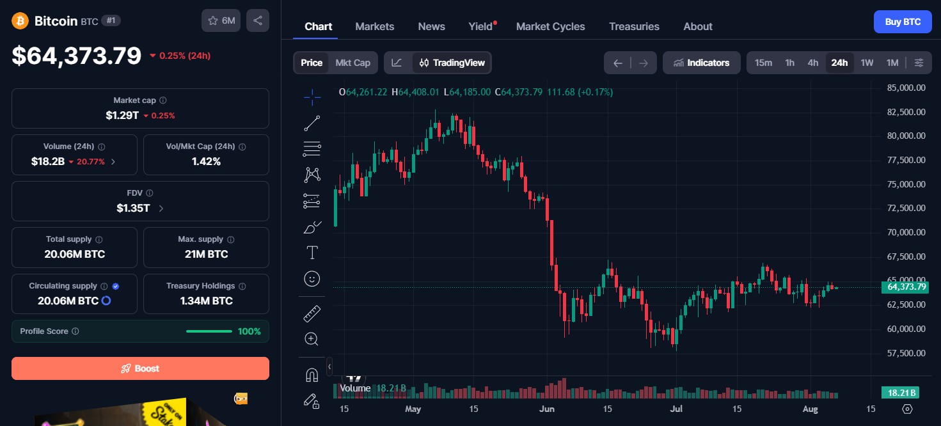Image resolution: width=941 pixels, height=426 pixels.
Task: Open chart settings sliders icon
Action: (919, 63)
